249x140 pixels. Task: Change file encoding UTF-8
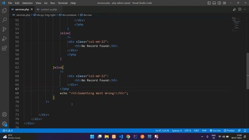[188, 131]
